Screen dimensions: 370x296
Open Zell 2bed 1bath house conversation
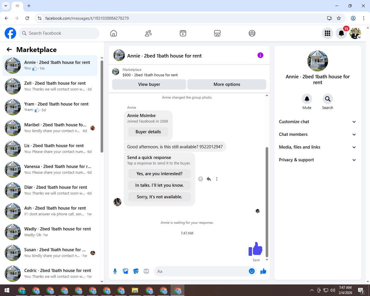point(50,86)
